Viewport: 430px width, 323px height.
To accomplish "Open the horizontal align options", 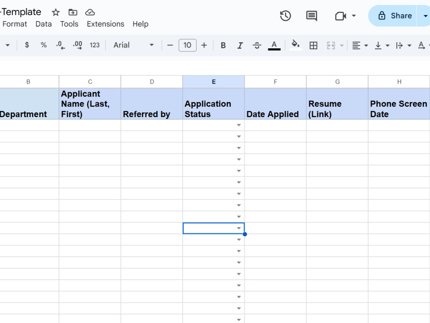I will click(x=360, y=45).
